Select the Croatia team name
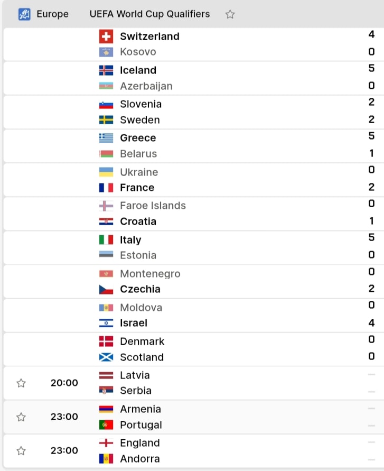This screenshot has width=384, height=471. pos(138,221)
